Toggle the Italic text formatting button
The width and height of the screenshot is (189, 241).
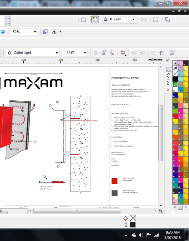(104, 53)
